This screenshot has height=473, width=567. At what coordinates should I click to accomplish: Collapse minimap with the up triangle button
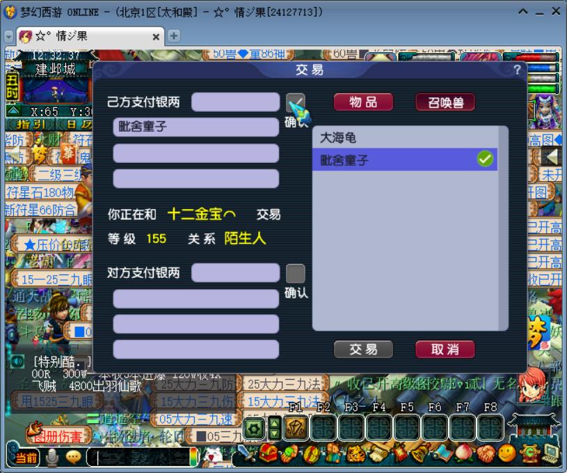click(x=13, y=111)
